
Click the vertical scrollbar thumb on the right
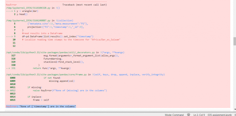tap(235, 41)
